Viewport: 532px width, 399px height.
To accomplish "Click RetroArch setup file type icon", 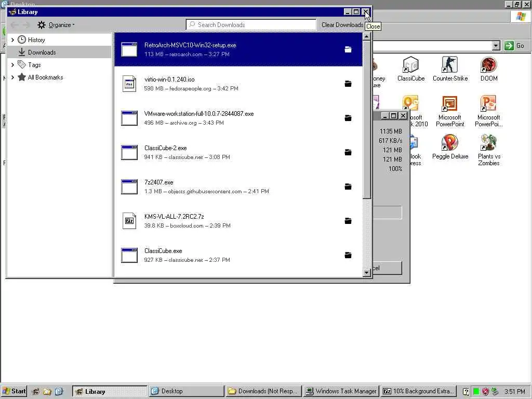I will click(129, 49).
